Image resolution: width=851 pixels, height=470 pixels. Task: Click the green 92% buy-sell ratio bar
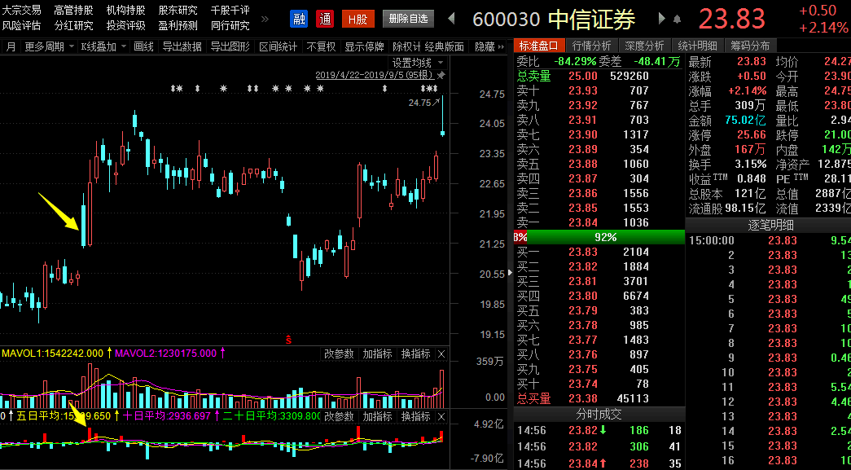606,237
